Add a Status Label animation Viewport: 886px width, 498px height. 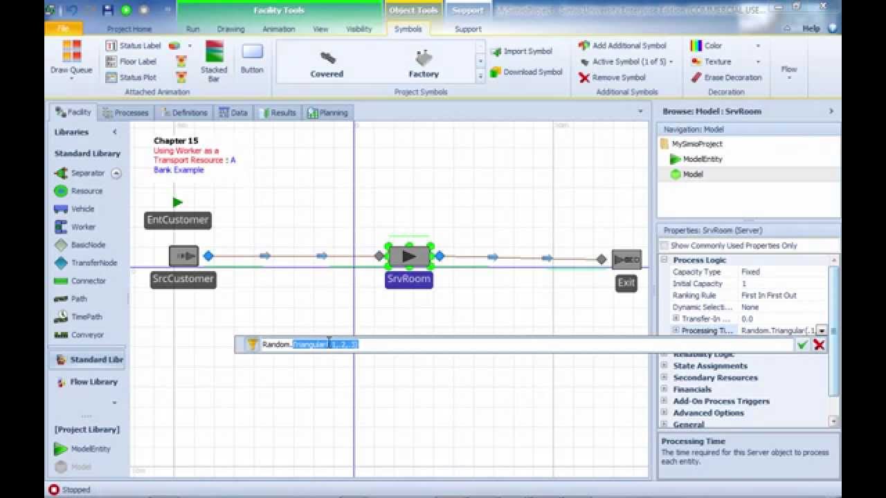(133, 46)
